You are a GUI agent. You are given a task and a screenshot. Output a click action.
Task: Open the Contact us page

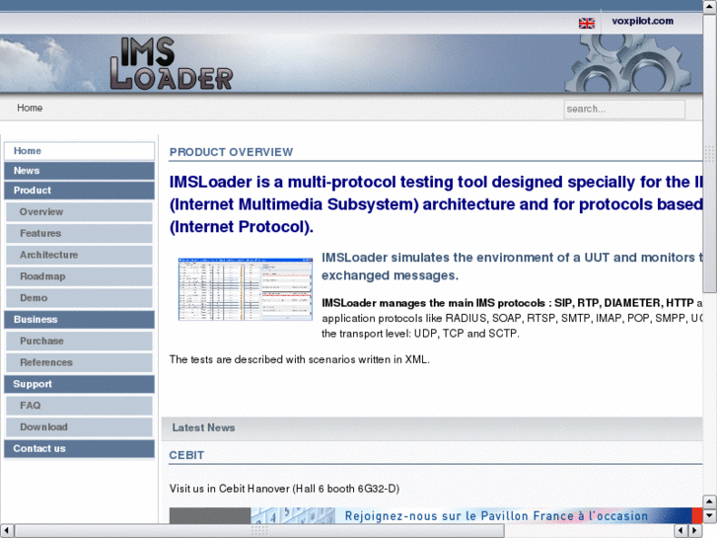(x=79, y=448)
